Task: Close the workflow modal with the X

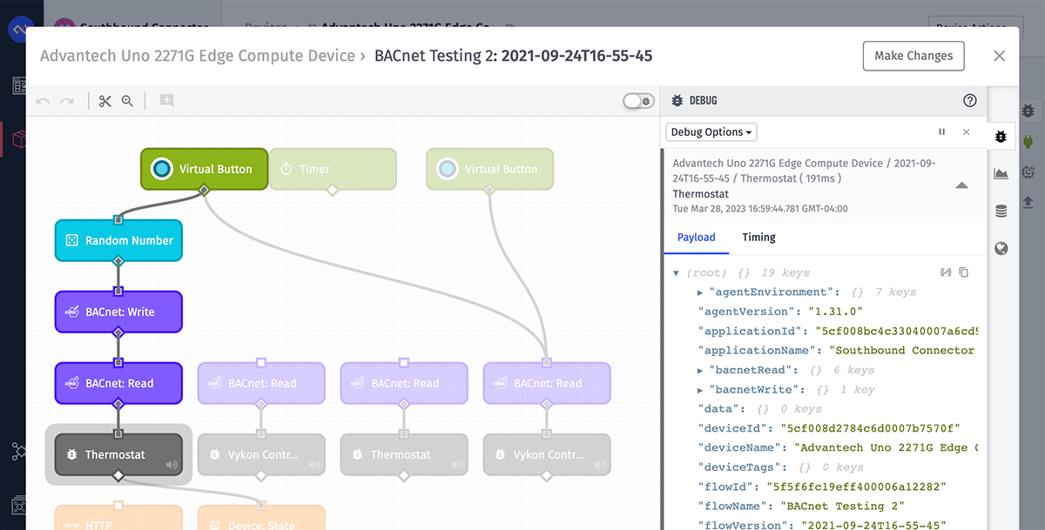Action: pyautogui.click(x=999, y=56)
